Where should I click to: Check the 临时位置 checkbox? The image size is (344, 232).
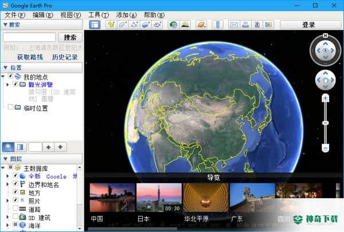click(10, 107)
